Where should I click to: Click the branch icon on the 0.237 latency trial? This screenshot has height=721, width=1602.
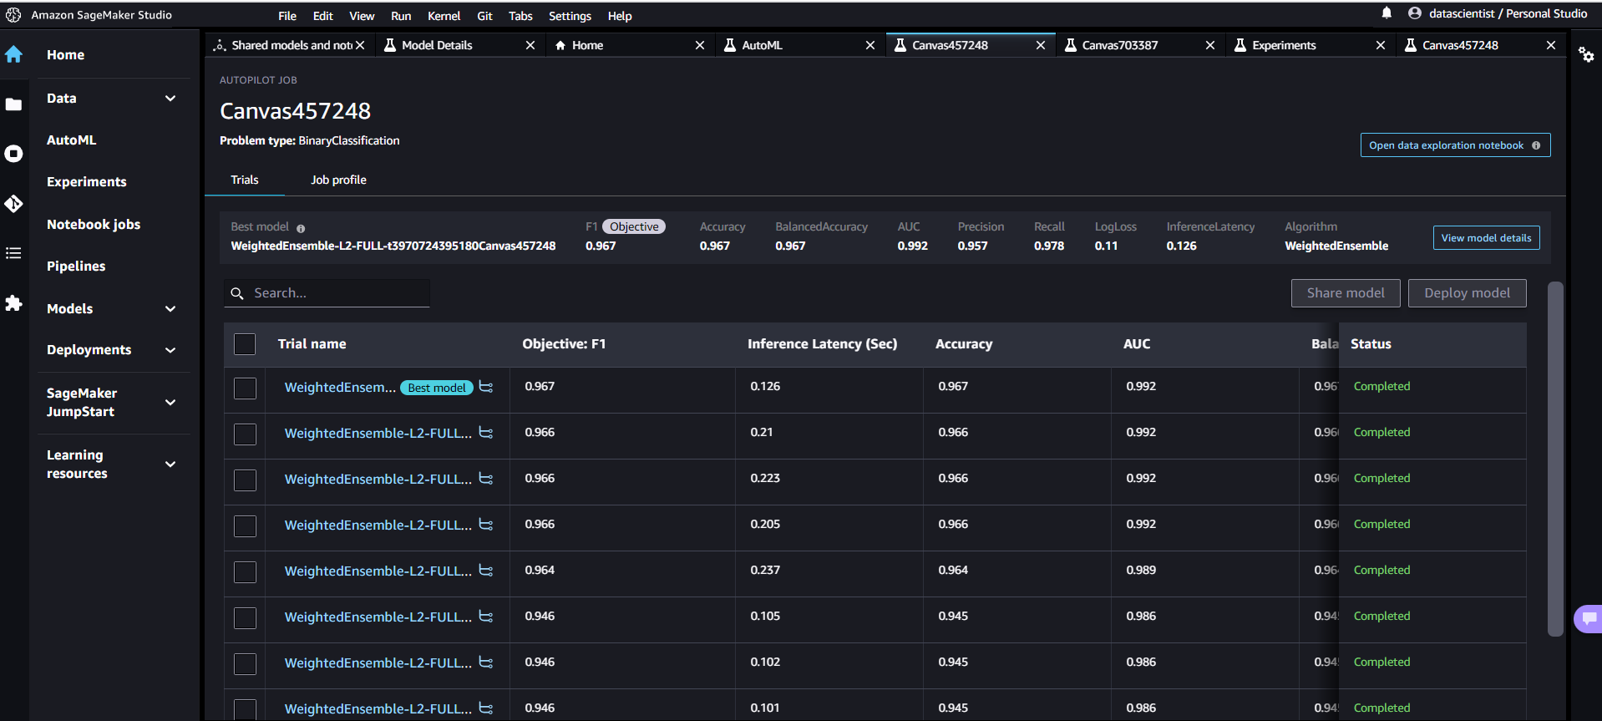pos(486,571)
